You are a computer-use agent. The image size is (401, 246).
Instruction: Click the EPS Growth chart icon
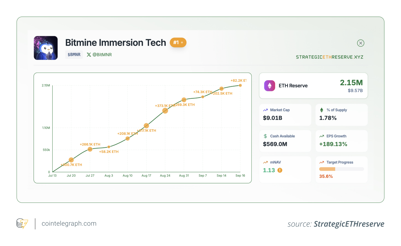tap(322, 136)
